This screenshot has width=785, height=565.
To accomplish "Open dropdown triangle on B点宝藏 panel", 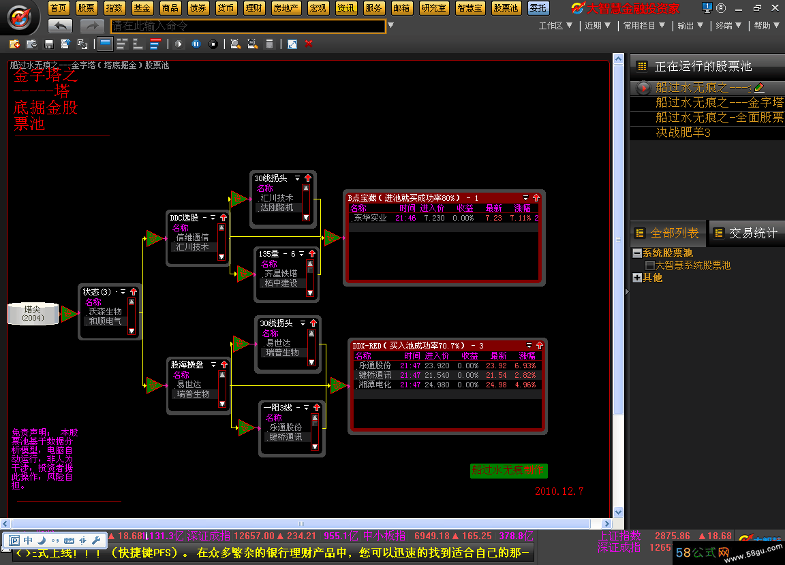I will tap(525, 198).
